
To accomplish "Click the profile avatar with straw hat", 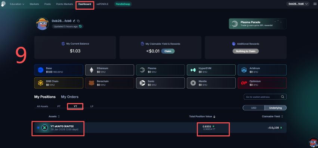I will click(42, 24).
